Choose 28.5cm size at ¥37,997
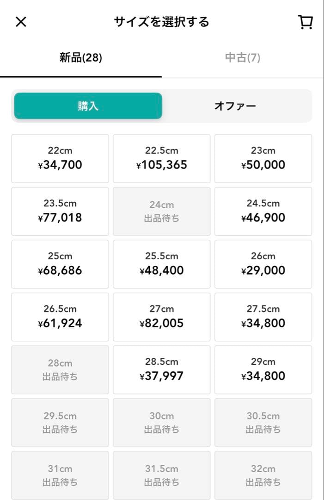The image size is (324, 500). [x=162, y=370]
